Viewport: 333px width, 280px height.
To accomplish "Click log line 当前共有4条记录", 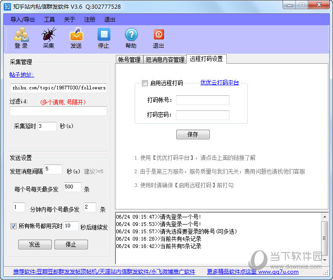I will point(158,239).
